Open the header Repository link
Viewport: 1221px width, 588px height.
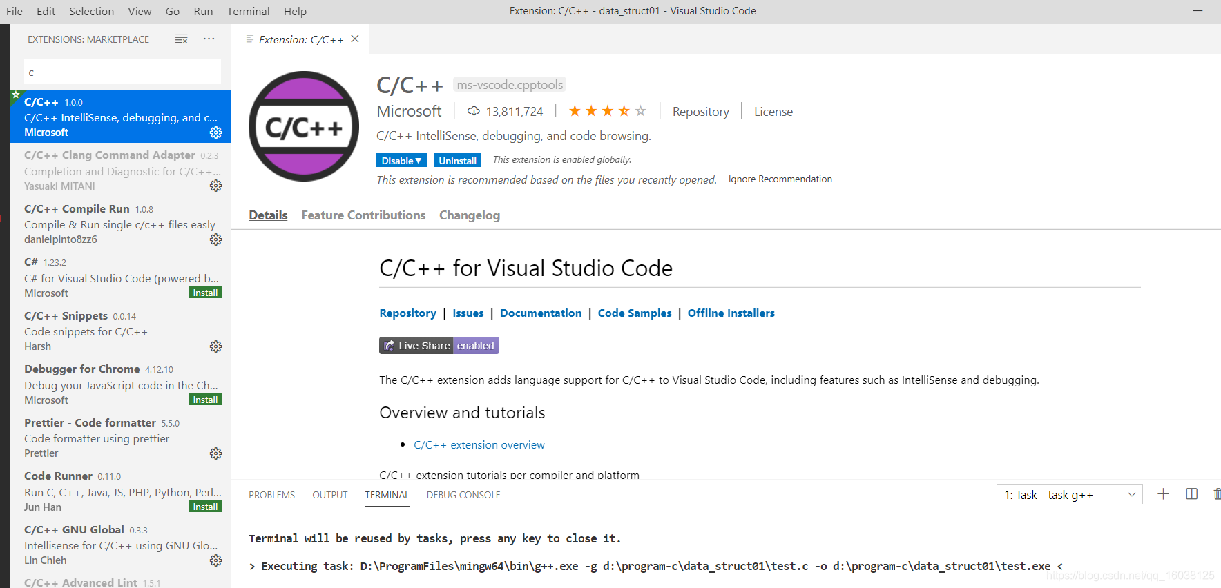[x=700, y=112]
